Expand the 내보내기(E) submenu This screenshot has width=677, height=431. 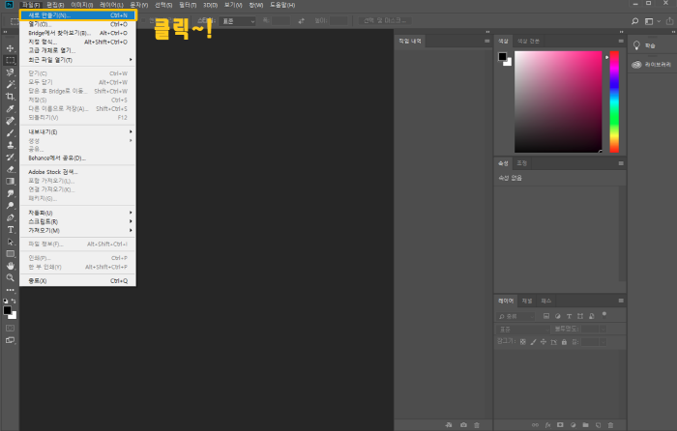[x=77, y=131]
